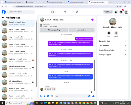Choose a GIF icon

[x=52, y=96]
